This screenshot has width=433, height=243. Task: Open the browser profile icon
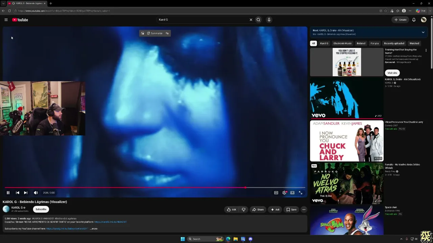click(x=404, y=11)
